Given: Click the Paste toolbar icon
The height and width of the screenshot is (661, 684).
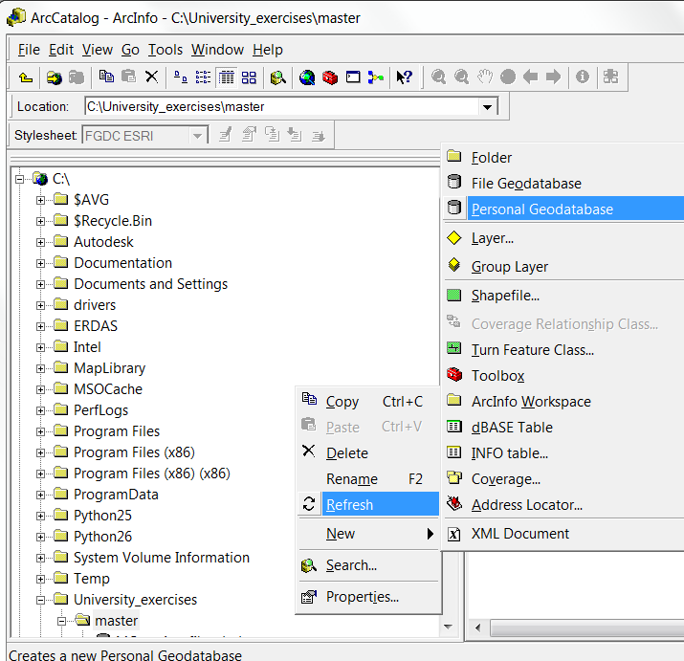Looking at the screenshot, I should (x=129, y=77).
